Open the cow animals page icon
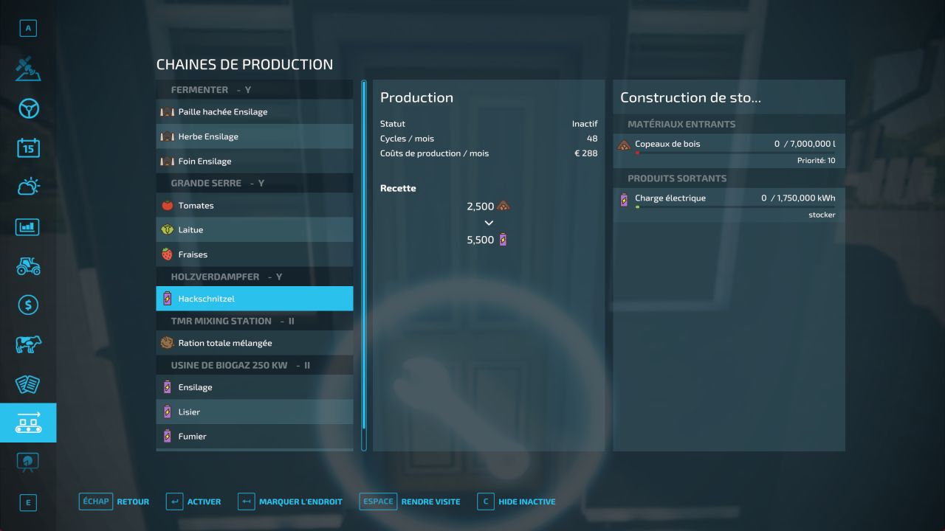This screenshot has width=945, height=531. click(x=28, y=344)
